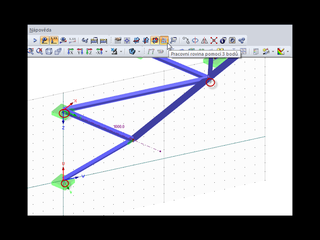Open dropdown next to rendering icon
The height and width of the screenshot is (240, 320).
139,51
